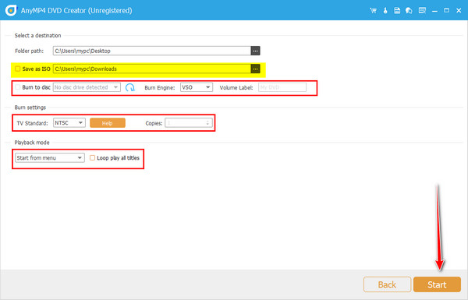Click the Copies spinner arrows

pyautogui.click(x=207, y=123)
